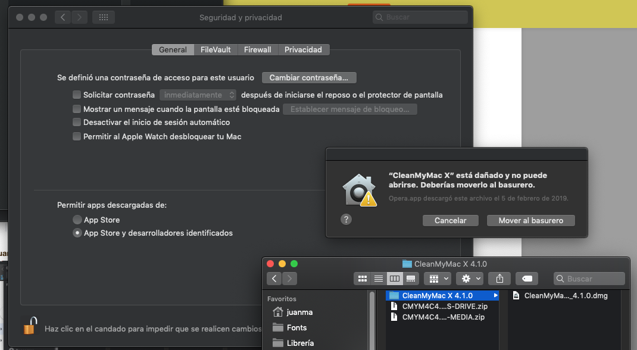This screenshot has width=637, height=350.
Task: Click Cancelar in the damaged app dialog
Action: pos(451,220)
